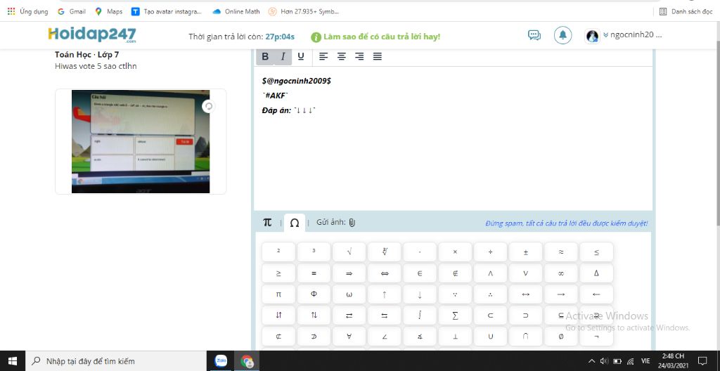Attach an image with the paperclip icon
This screenshot has height=371, width=720.
[352, 223]
